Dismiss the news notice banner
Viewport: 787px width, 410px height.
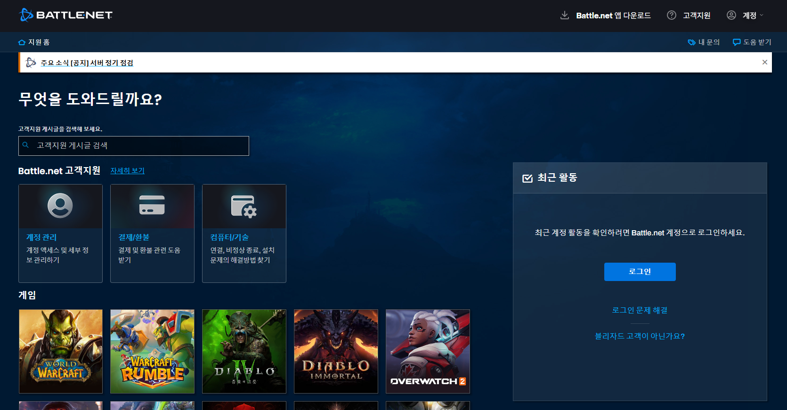point(765,62)
